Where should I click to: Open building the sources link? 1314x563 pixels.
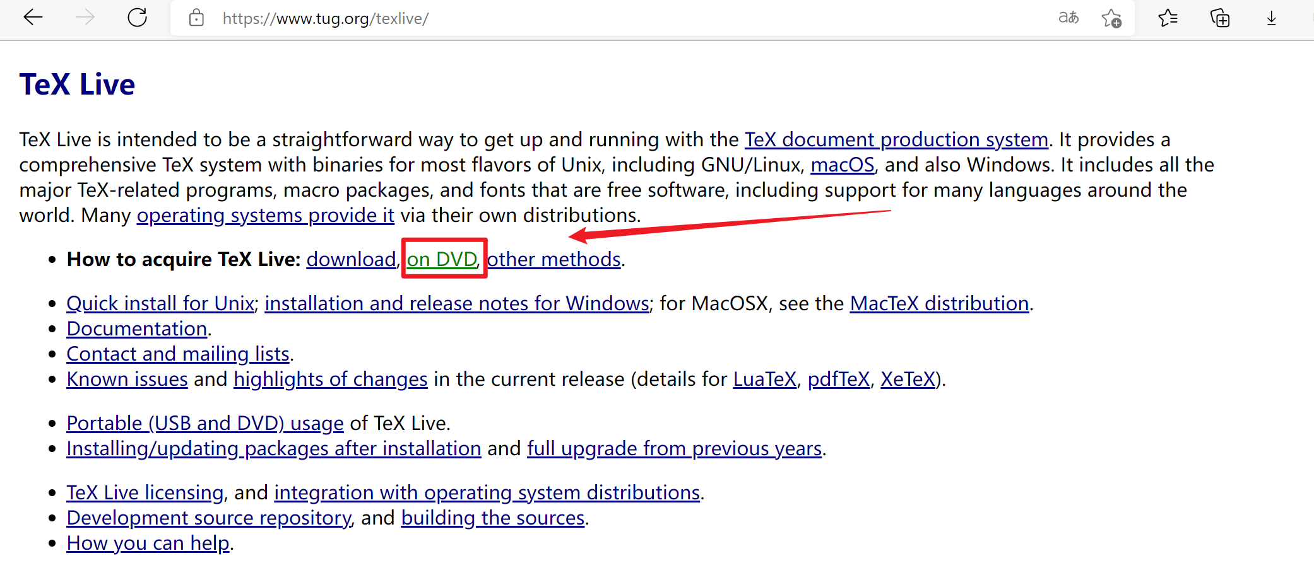coord(493,518)
